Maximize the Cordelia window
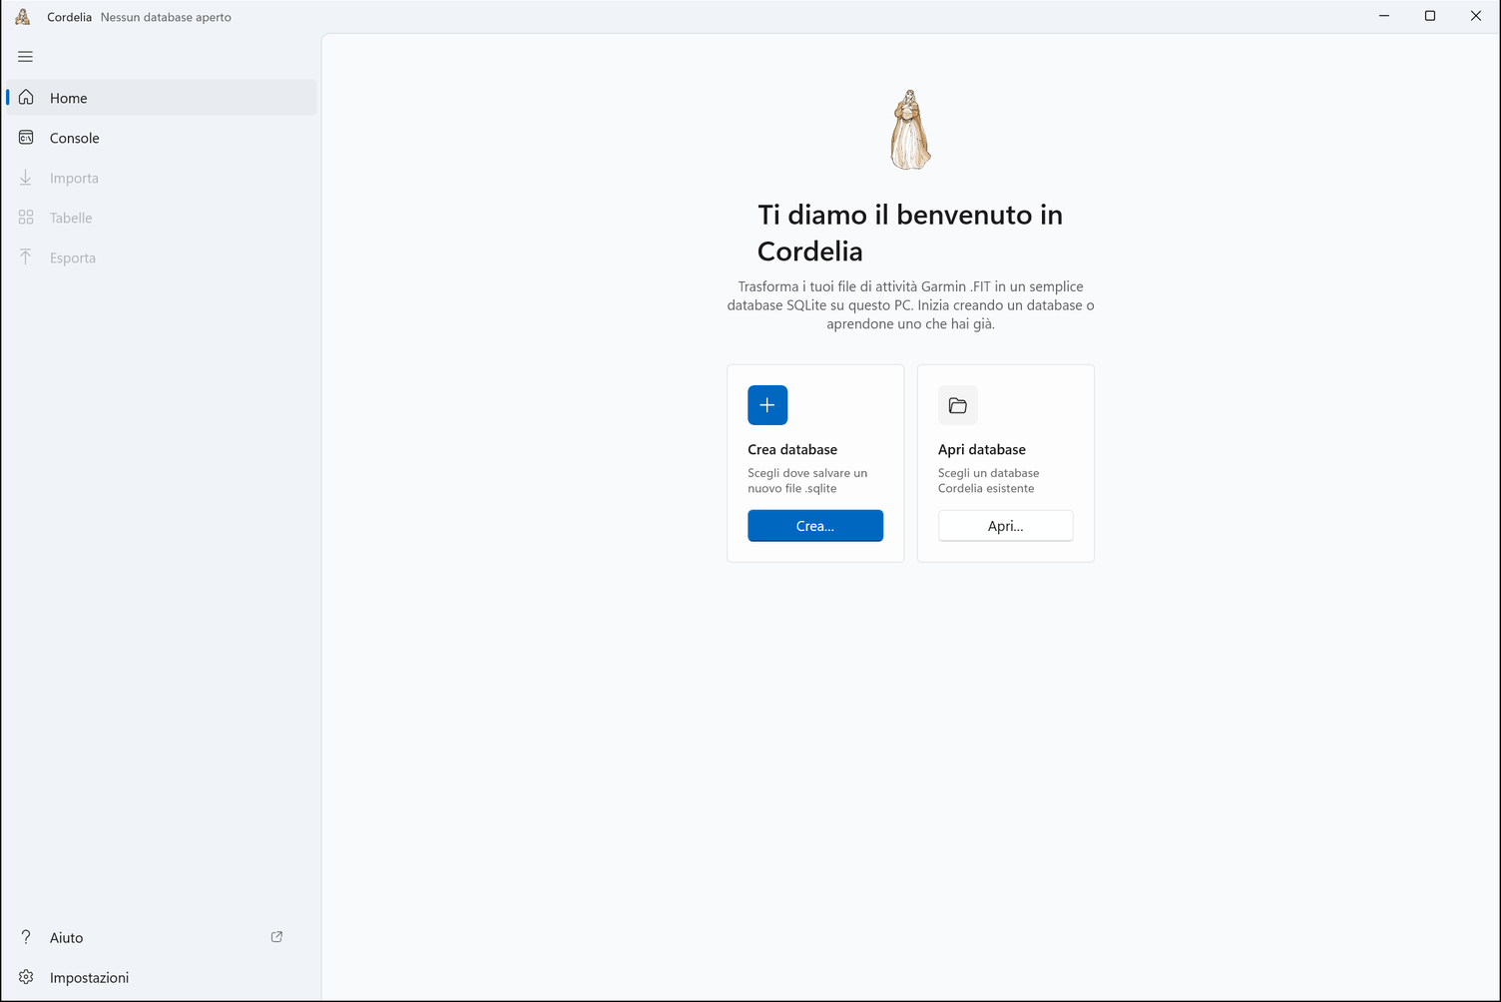This screenshot has height=1002, width=1501. (1430, 16)
